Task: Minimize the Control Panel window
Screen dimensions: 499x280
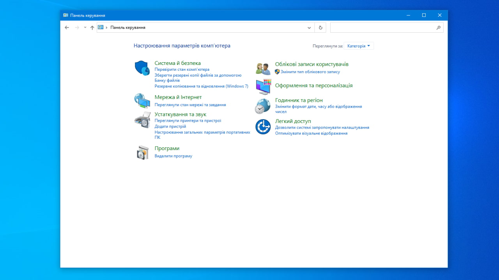Action: tap(408, 15)
